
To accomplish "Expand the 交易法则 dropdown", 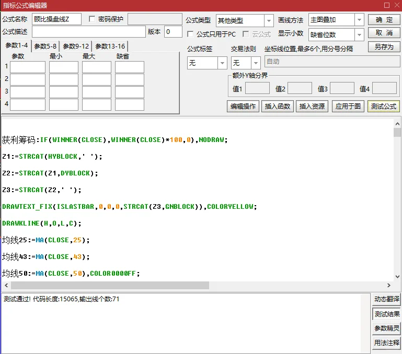I will click(256, 63).
